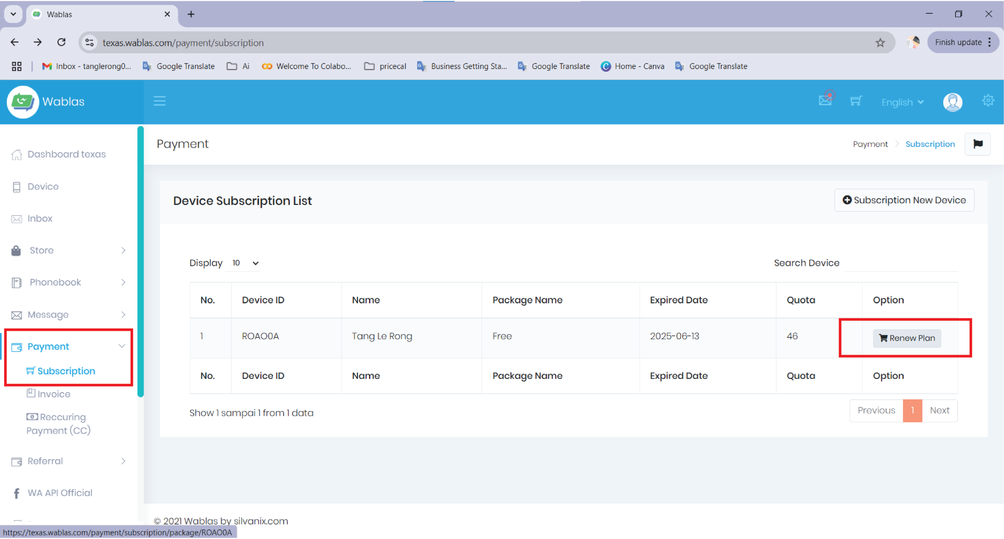Open the first Google Translate bookmark
The width and height of the screenshot is (1004, 539).
(x=178, y=66)
